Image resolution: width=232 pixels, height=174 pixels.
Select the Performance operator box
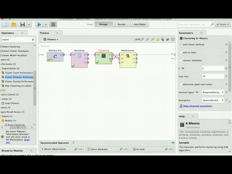click(x=128, y=60)
